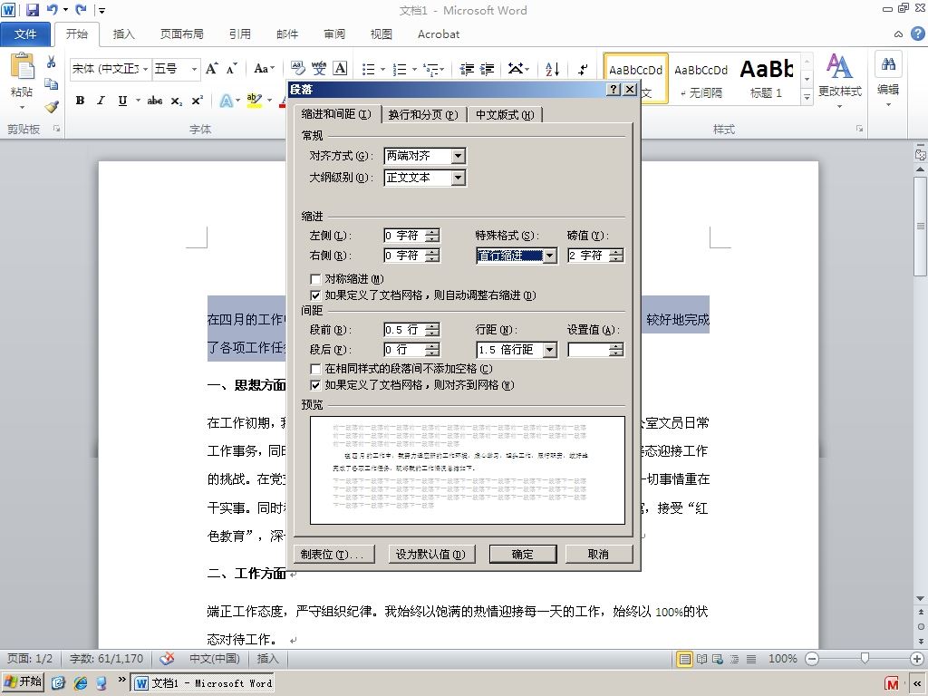Image resolution: width=928 pixels, height=696 pixels.
Task: Open the Change Case Aa button
Action: pos(264,69)
